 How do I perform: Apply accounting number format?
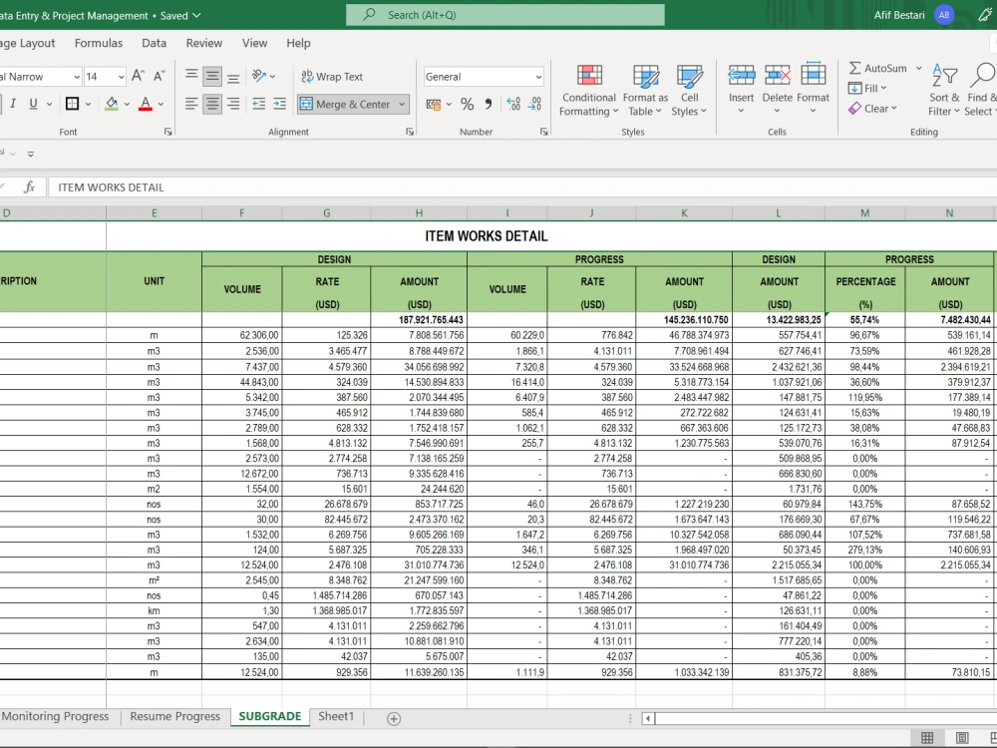tap(434, 104)
